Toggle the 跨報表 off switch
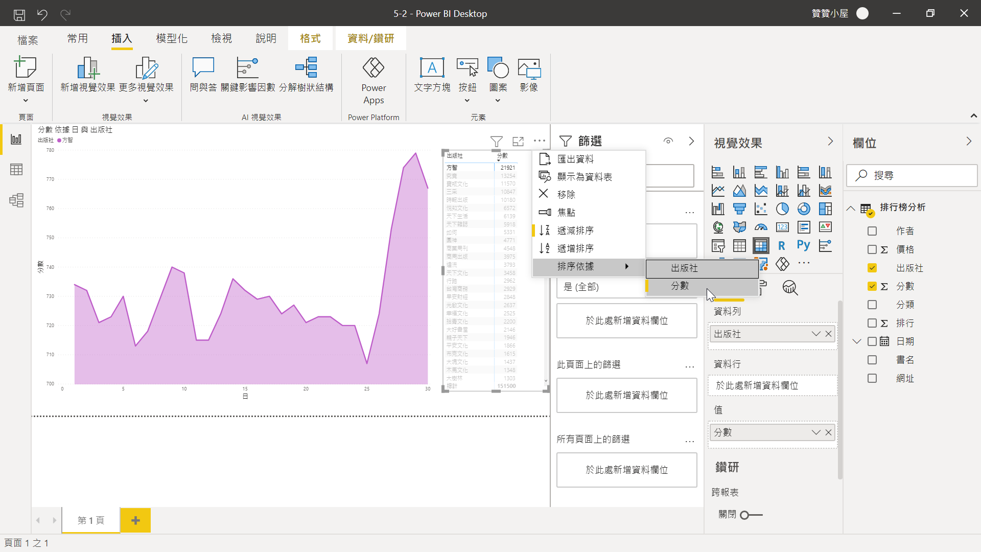Image resolution: width=981 pixels, height=552 pixels. point(751,515)
